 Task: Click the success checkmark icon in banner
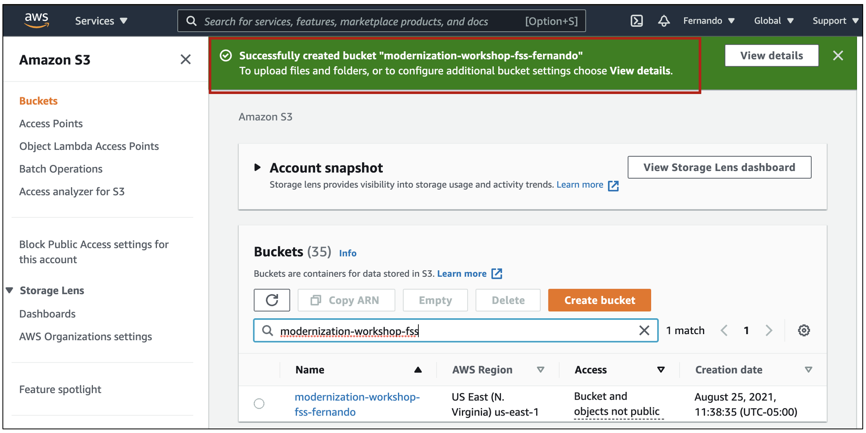[x=226, y=56]
